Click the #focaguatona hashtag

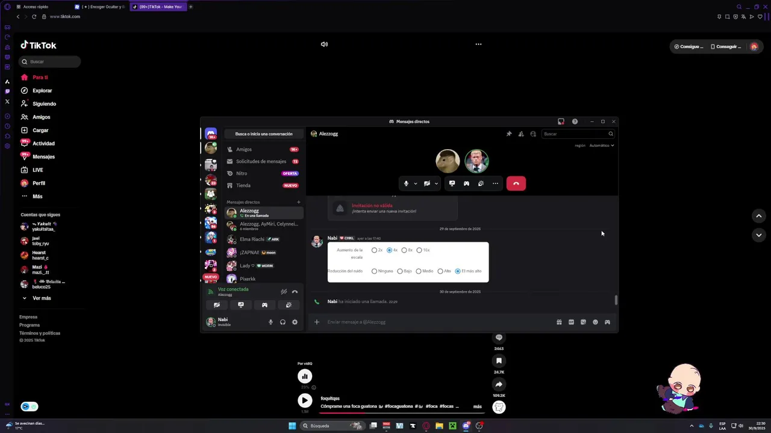pyautogui.click(x=400, y=407)
